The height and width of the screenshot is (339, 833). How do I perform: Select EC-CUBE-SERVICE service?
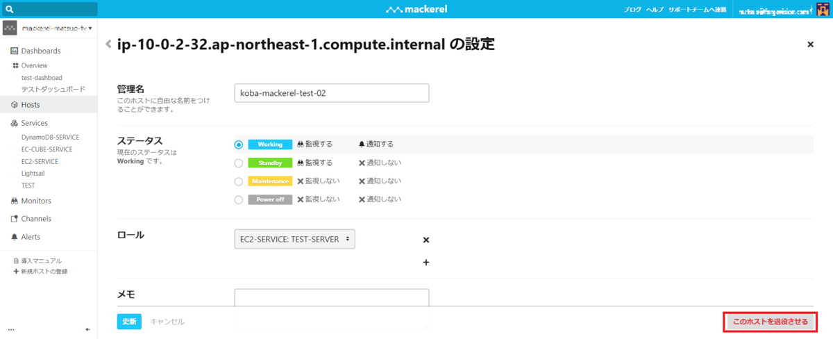(47, 149)
